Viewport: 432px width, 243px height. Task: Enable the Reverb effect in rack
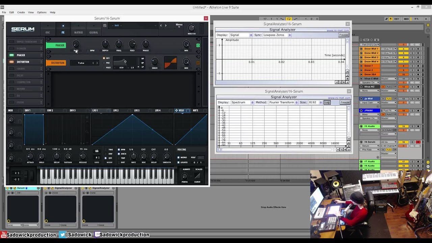(11, 89)
